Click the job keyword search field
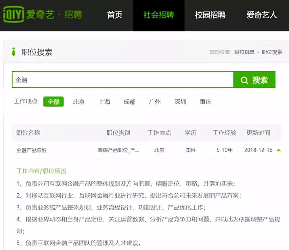The height and width of the screenshot is (250, 289). (x=123, y=80)
